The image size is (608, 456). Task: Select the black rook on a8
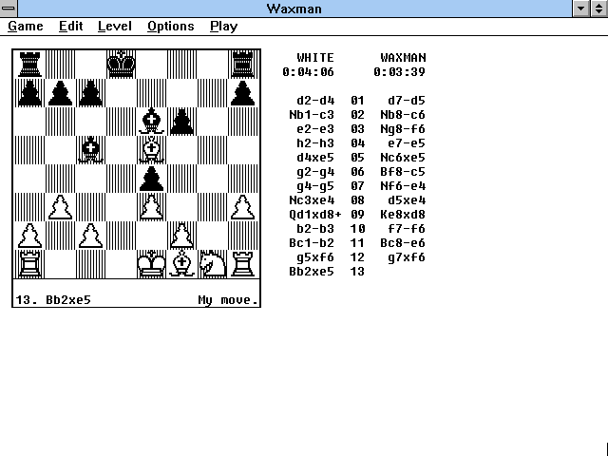(29, 65)
